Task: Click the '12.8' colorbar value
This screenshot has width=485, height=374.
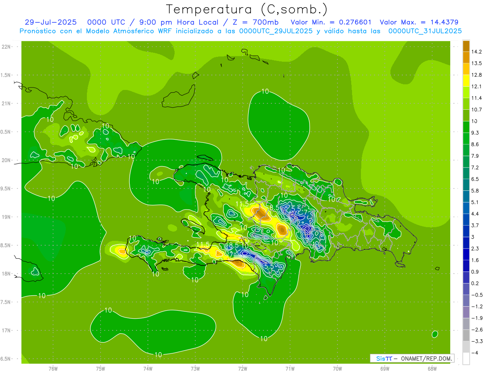Action: click(x=476, y=75)
